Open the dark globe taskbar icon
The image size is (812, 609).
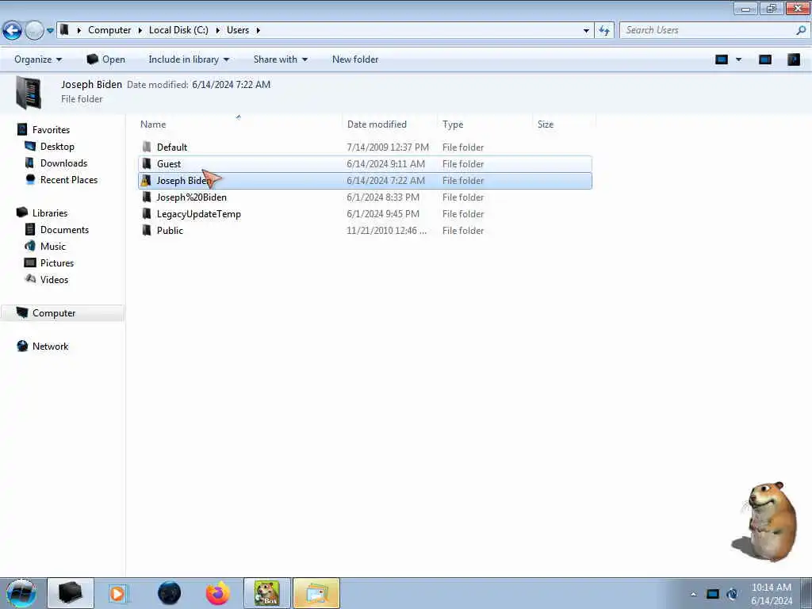pos(170,593)
